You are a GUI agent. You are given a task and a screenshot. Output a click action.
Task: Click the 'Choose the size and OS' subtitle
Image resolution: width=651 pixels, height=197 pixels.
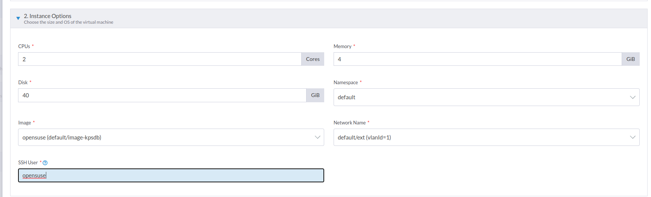(68, 22)
